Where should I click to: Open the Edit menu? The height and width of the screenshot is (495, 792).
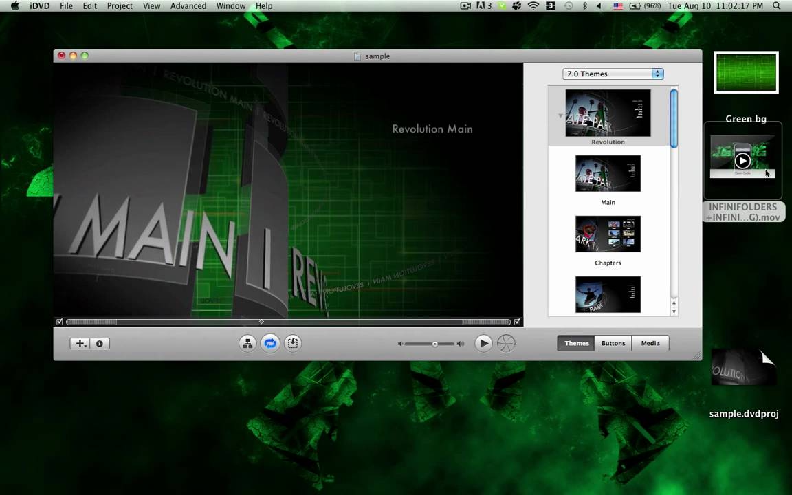(x=90, y=6)
